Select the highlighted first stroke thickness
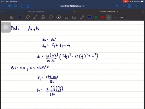 point(109,17)
